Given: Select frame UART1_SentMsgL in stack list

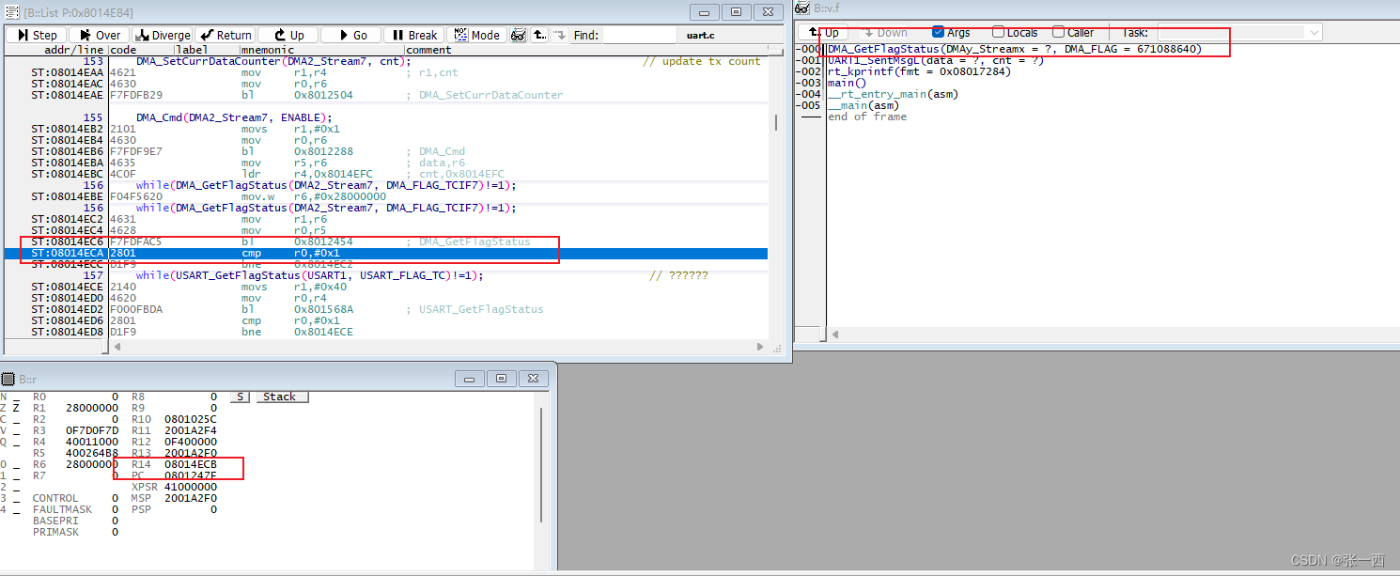Looking at the screenshot, I should (x=935, y=60).
